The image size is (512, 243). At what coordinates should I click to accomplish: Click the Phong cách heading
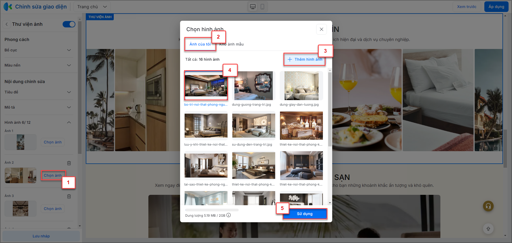(17, 39)
